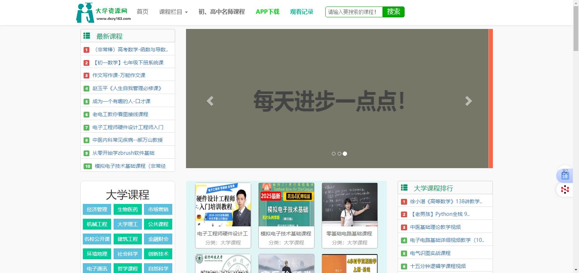This screenshot has height=273, width=579.
Task: Select the 哲学课程 category button
Action: (128, 269)
